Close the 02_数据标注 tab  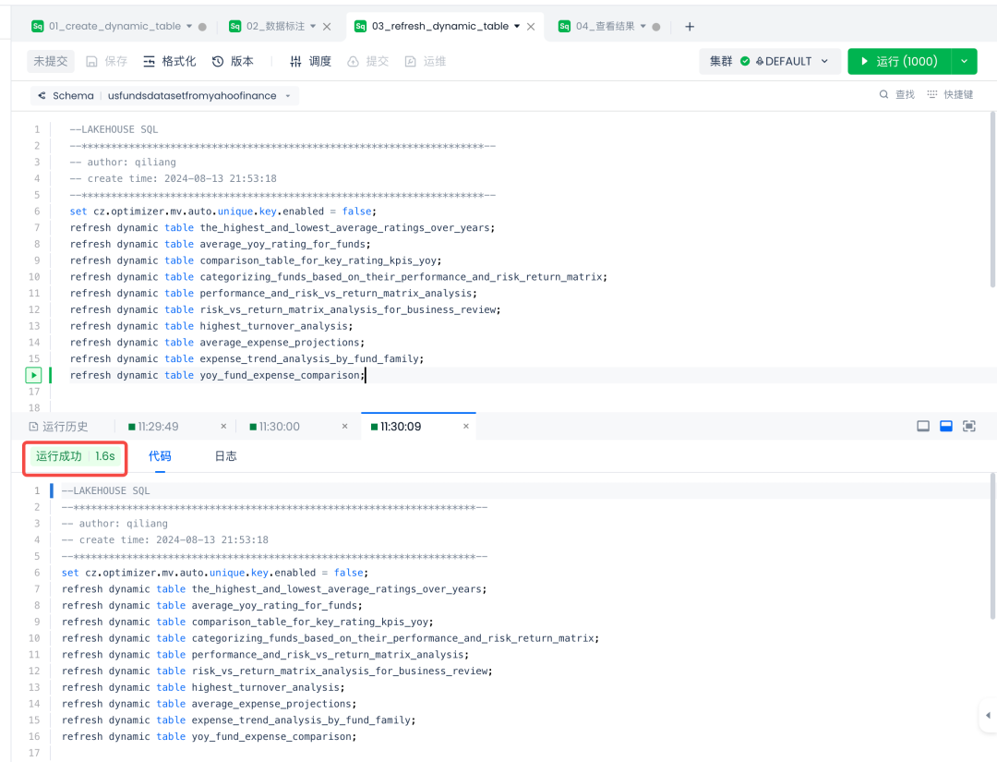(327, 27)
